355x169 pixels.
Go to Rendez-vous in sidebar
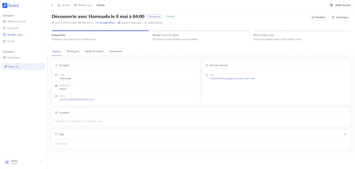[13, 35]
